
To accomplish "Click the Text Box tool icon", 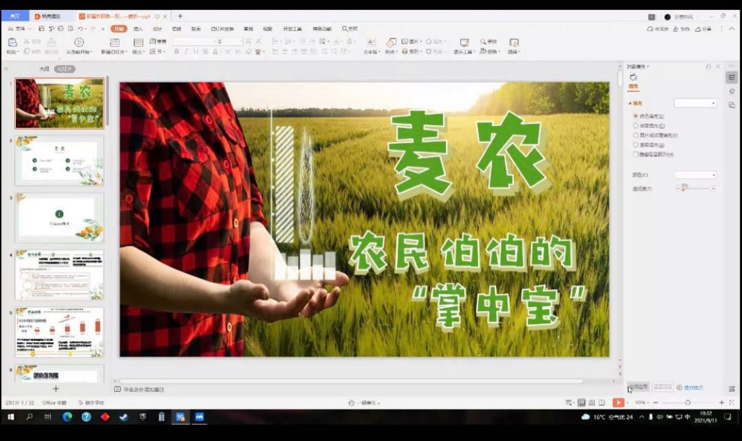I will (x=371, y=42).
